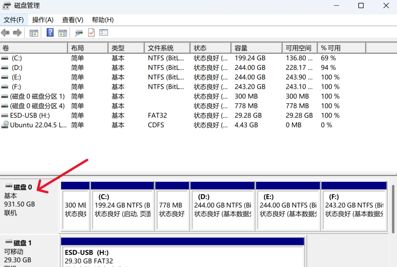
Task: Click the 199.24 GB capacity cell
Action: 250,58
